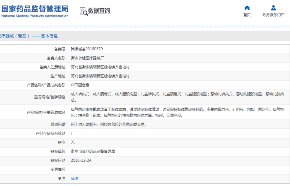
Task: Click the 数据查询 search document icon
Action: pyautogui.click(x=84, y=12)
